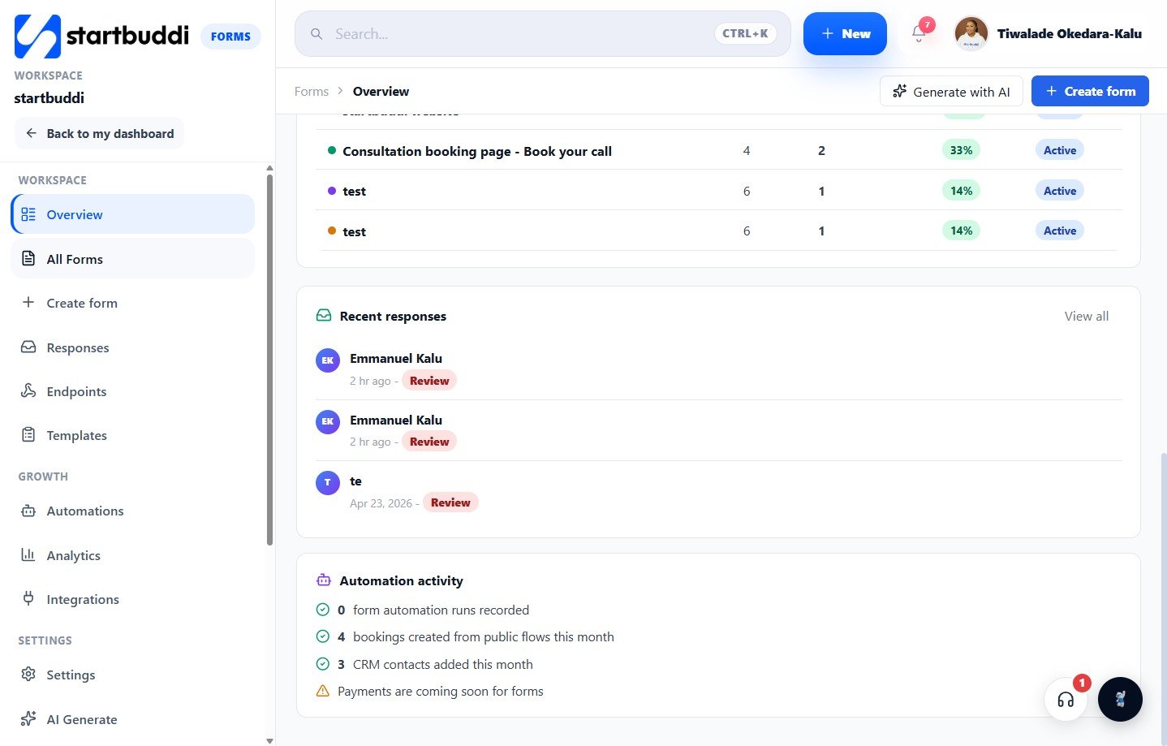Viewport: 1167px width, 746px height.
Task: Click the Settings gear icon
Action: pyautogui.click(x=28, y=674)
